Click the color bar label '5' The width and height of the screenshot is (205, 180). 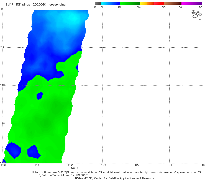(102, 7)
